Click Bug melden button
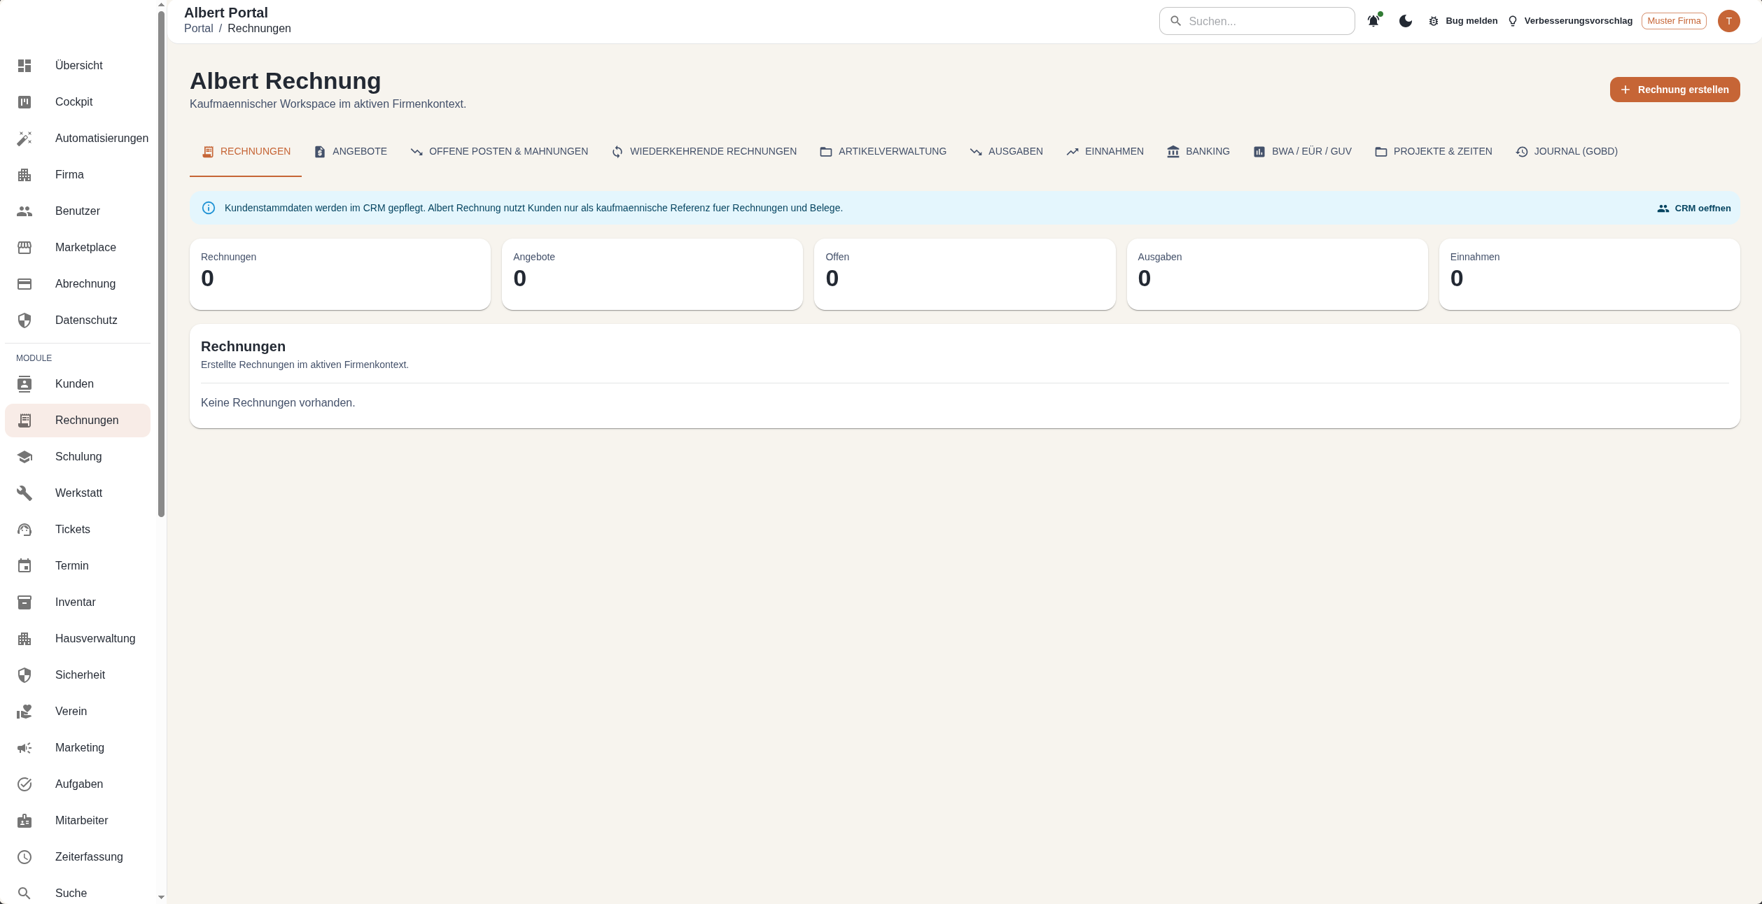 1462,21
